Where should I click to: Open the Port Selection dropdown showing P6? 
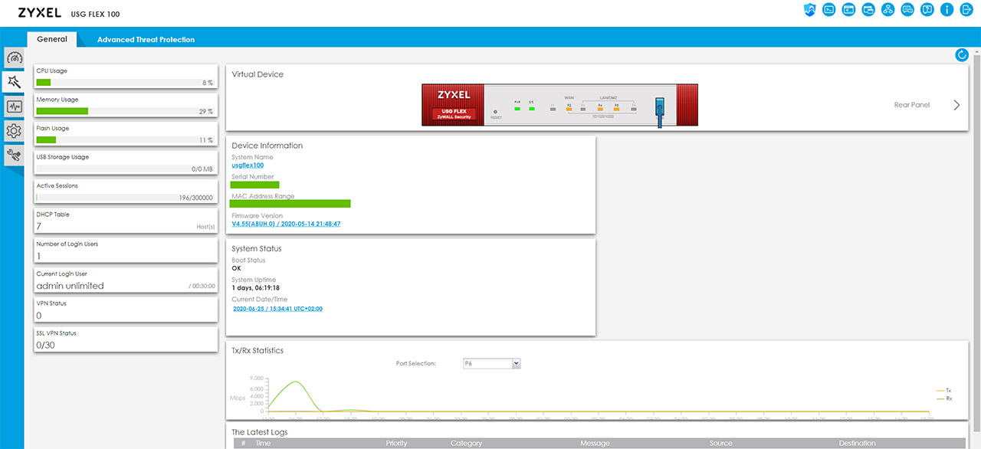492,363
